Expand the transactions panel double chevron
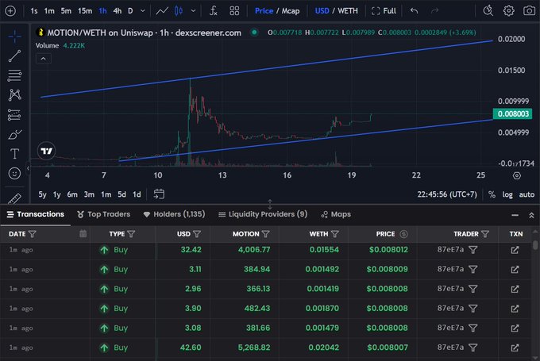This screenshot has height=361, width=540. [531, 215]
